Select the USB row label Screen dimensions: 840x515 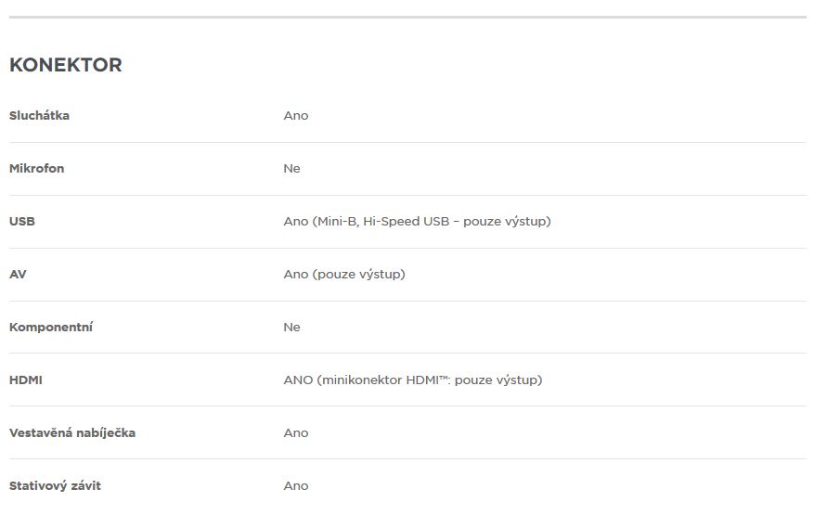coord(22,221)
